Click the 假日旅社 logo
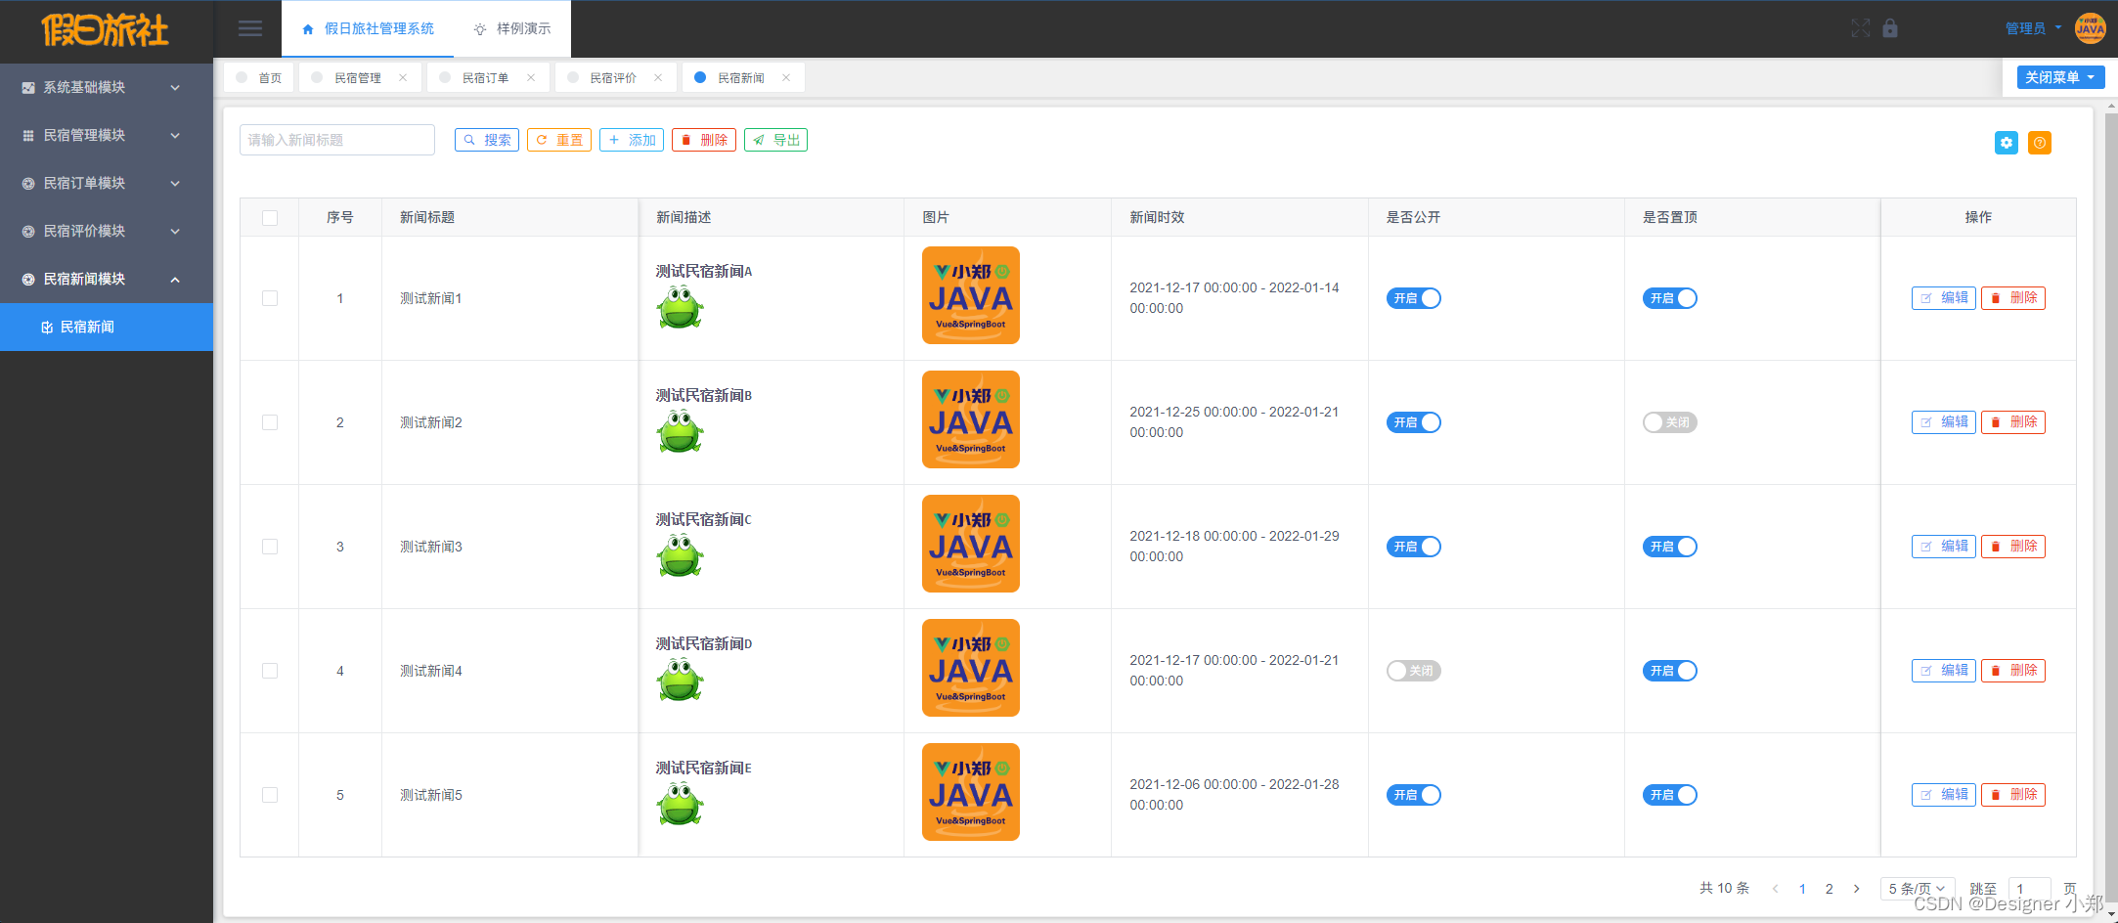 click(106, 30)
